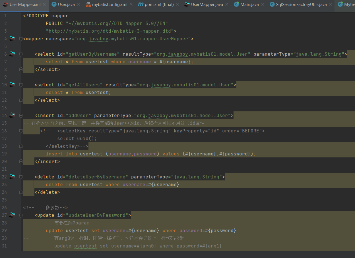Click line number 29 in the gutter
The image size is (355, 258).
(x=4, y=230)
